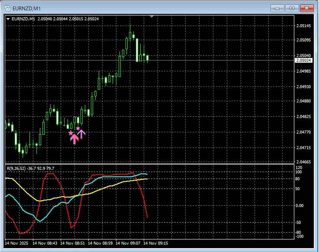319x252 pixels.
Task: Click the 2.04880 price scale value
Action: coord(304,101)
